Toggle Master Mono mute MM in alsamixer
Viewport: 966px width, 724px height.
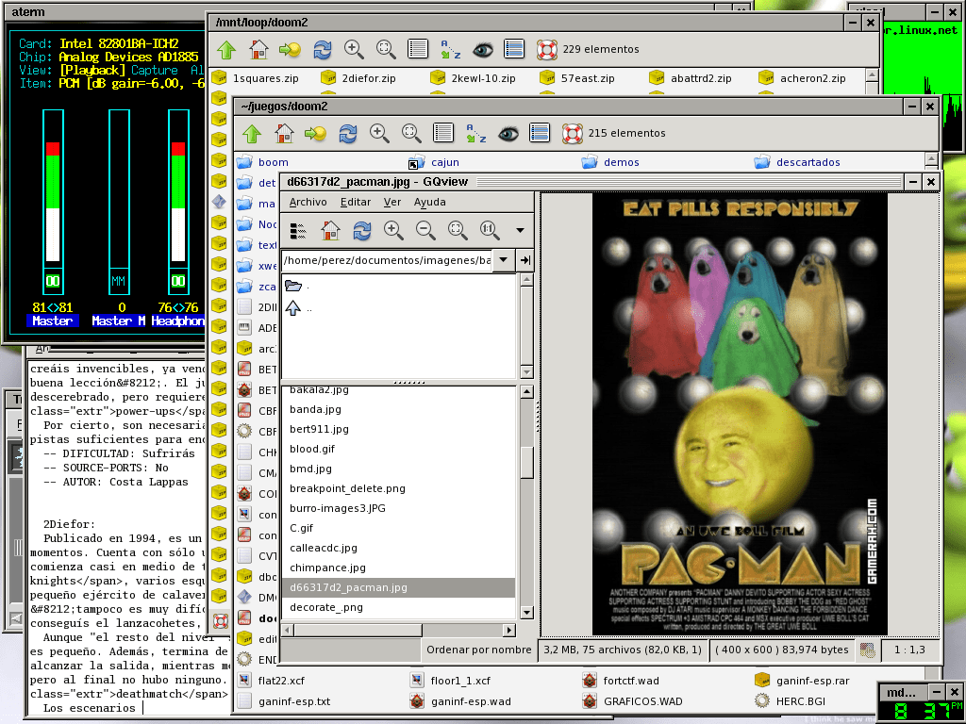click(118, 281)
